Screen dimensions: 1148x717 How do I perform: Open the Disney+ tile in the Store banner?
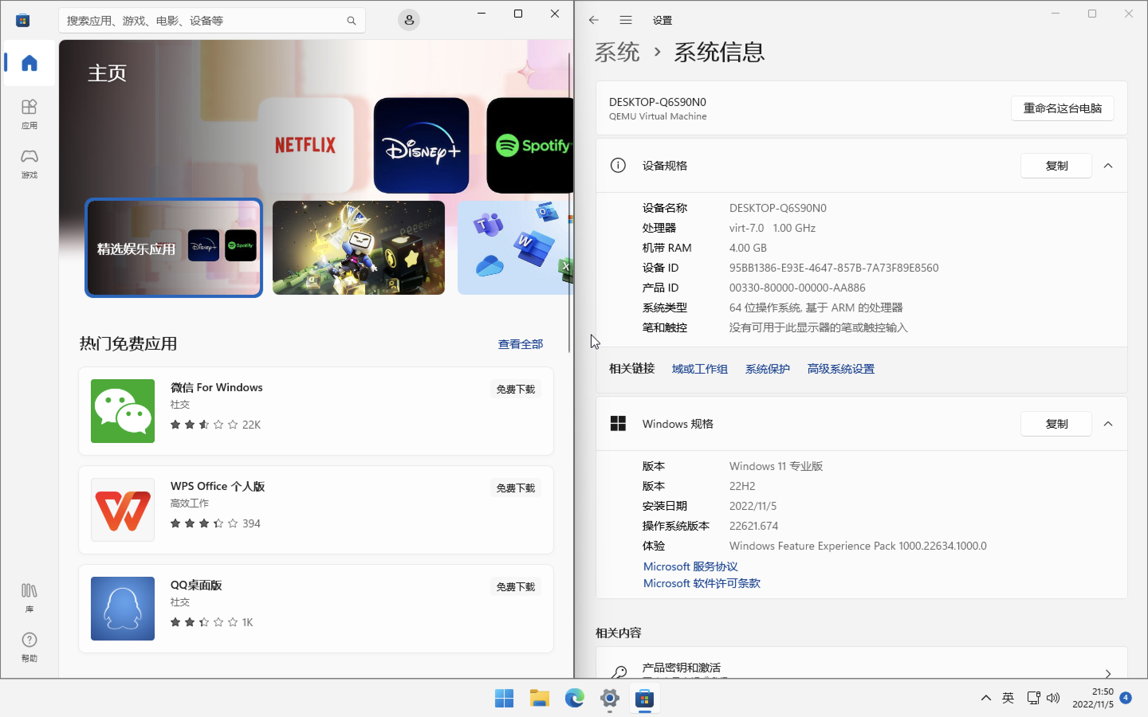pos(421,145)
